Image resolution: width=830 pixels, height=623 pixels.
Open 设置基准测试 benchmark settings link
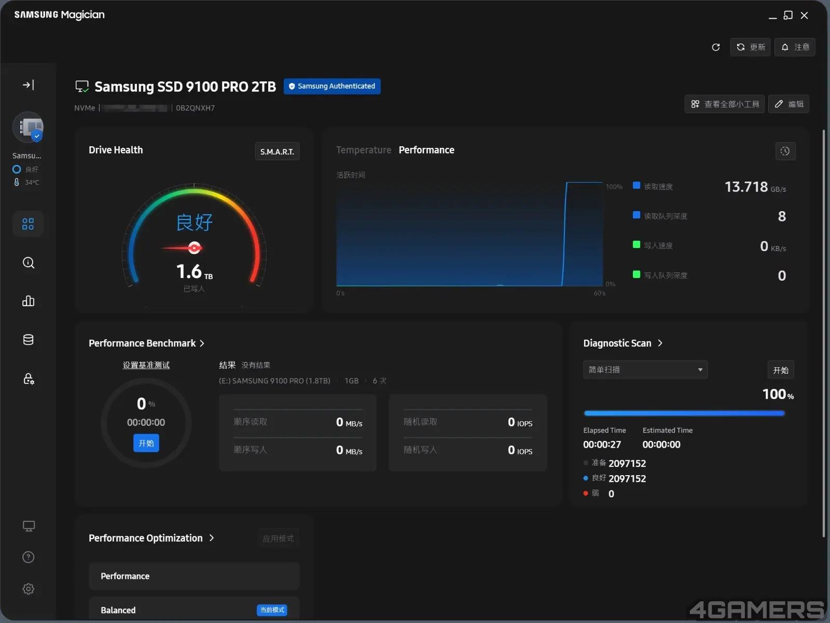point(146,365)
